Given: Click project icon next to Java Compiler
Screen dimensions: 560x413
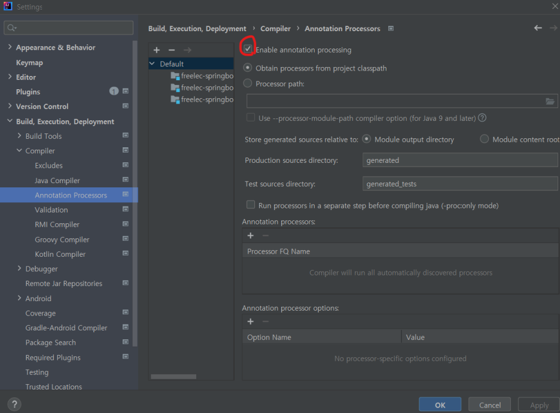Looking at the screenshot, I should pyautogui.click(x=126, y=180).
